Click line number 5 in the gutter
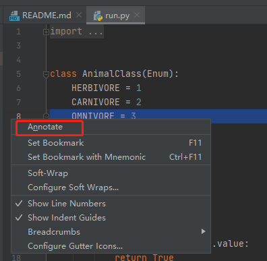The image size is (267, 261). click(18, 74)
